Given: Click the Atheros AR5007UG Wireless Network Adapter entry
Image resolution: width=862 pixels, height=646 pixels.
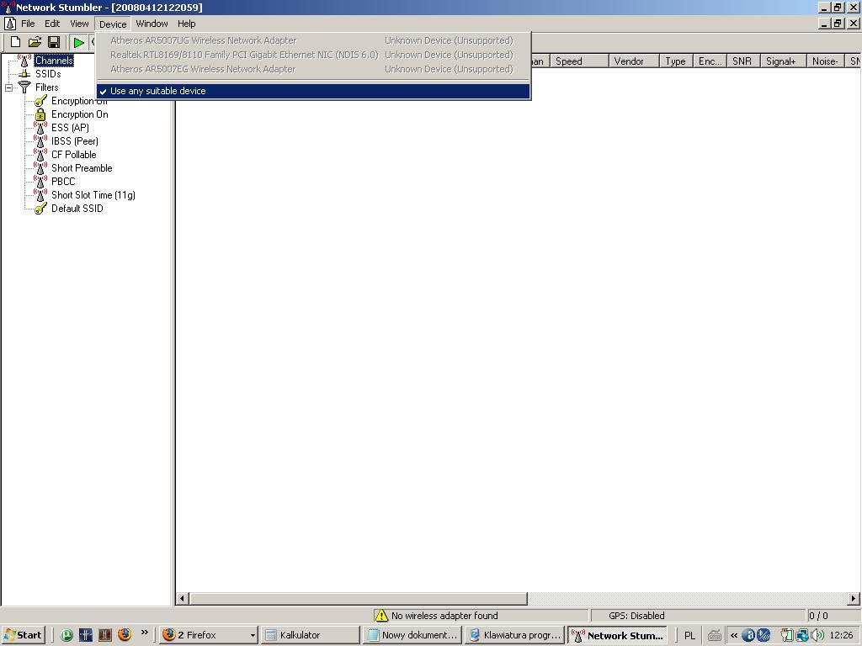Looking at the screenshot, I should pos(313,40).
